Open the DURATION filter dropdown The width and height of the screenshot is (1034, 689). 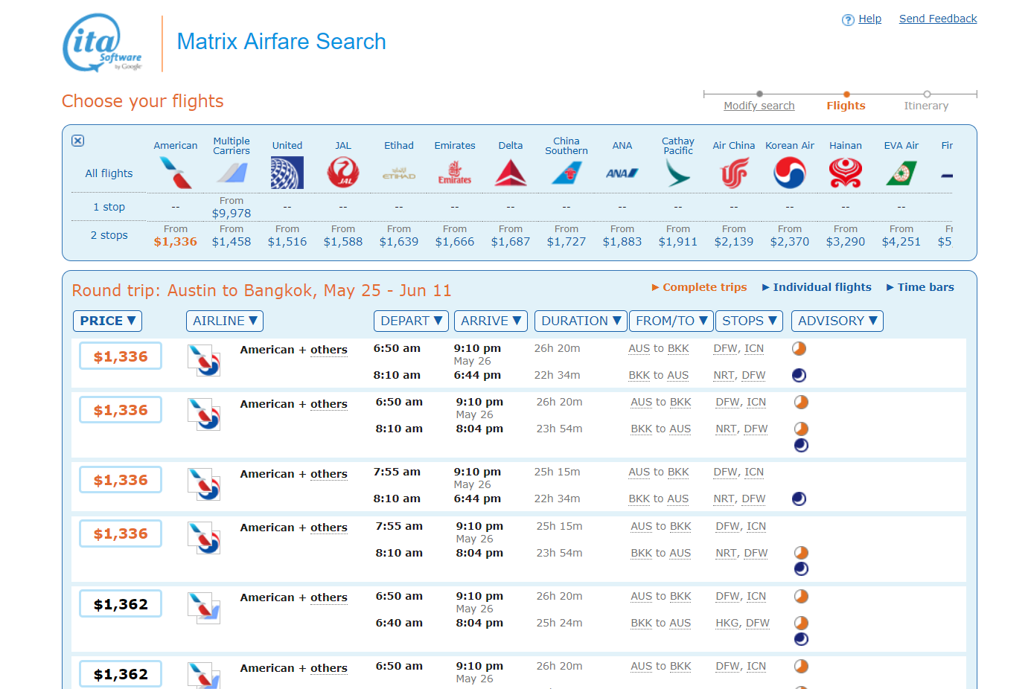pyautogui.click(x=581, y=321)
